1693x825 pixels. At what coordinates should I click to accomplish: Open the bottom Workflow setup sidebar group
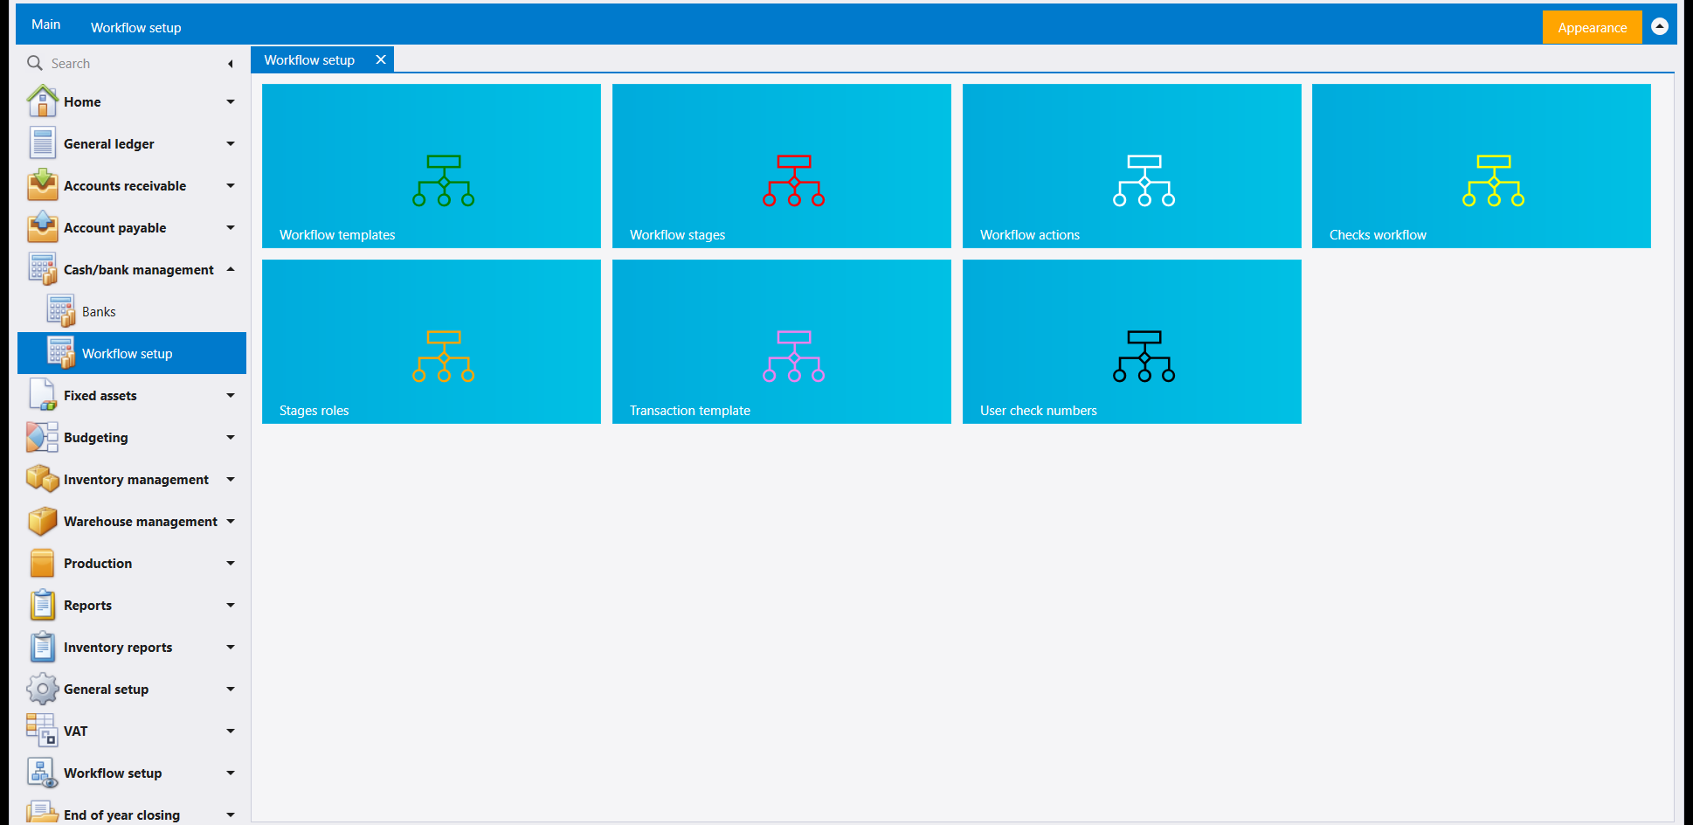point(132,773)
